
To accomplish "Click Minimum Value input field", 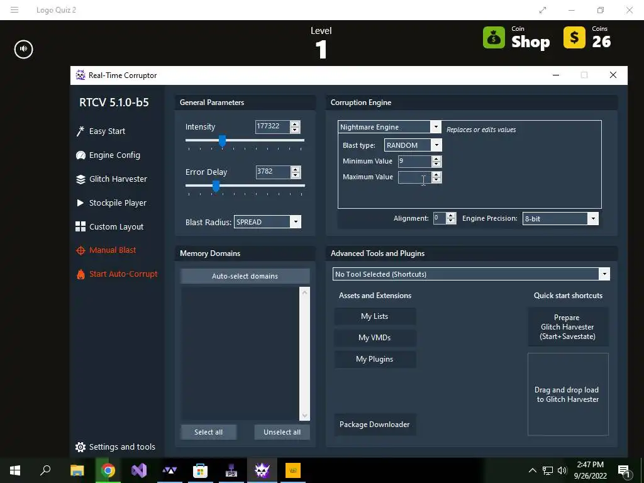I will (415, 161).
